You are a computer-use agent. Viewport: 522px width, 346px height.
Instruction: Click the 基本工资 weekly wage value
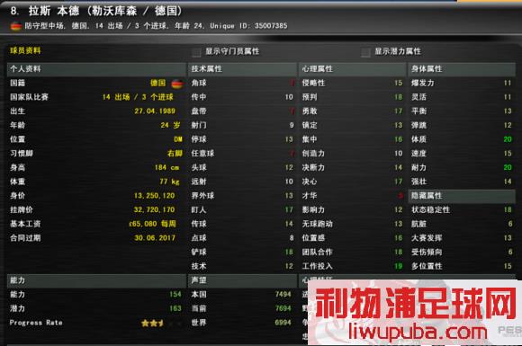(152, 224)
